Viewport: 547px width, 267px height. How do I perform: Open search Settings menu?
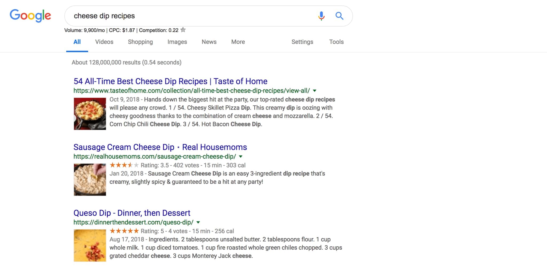[x=302, y=42]
